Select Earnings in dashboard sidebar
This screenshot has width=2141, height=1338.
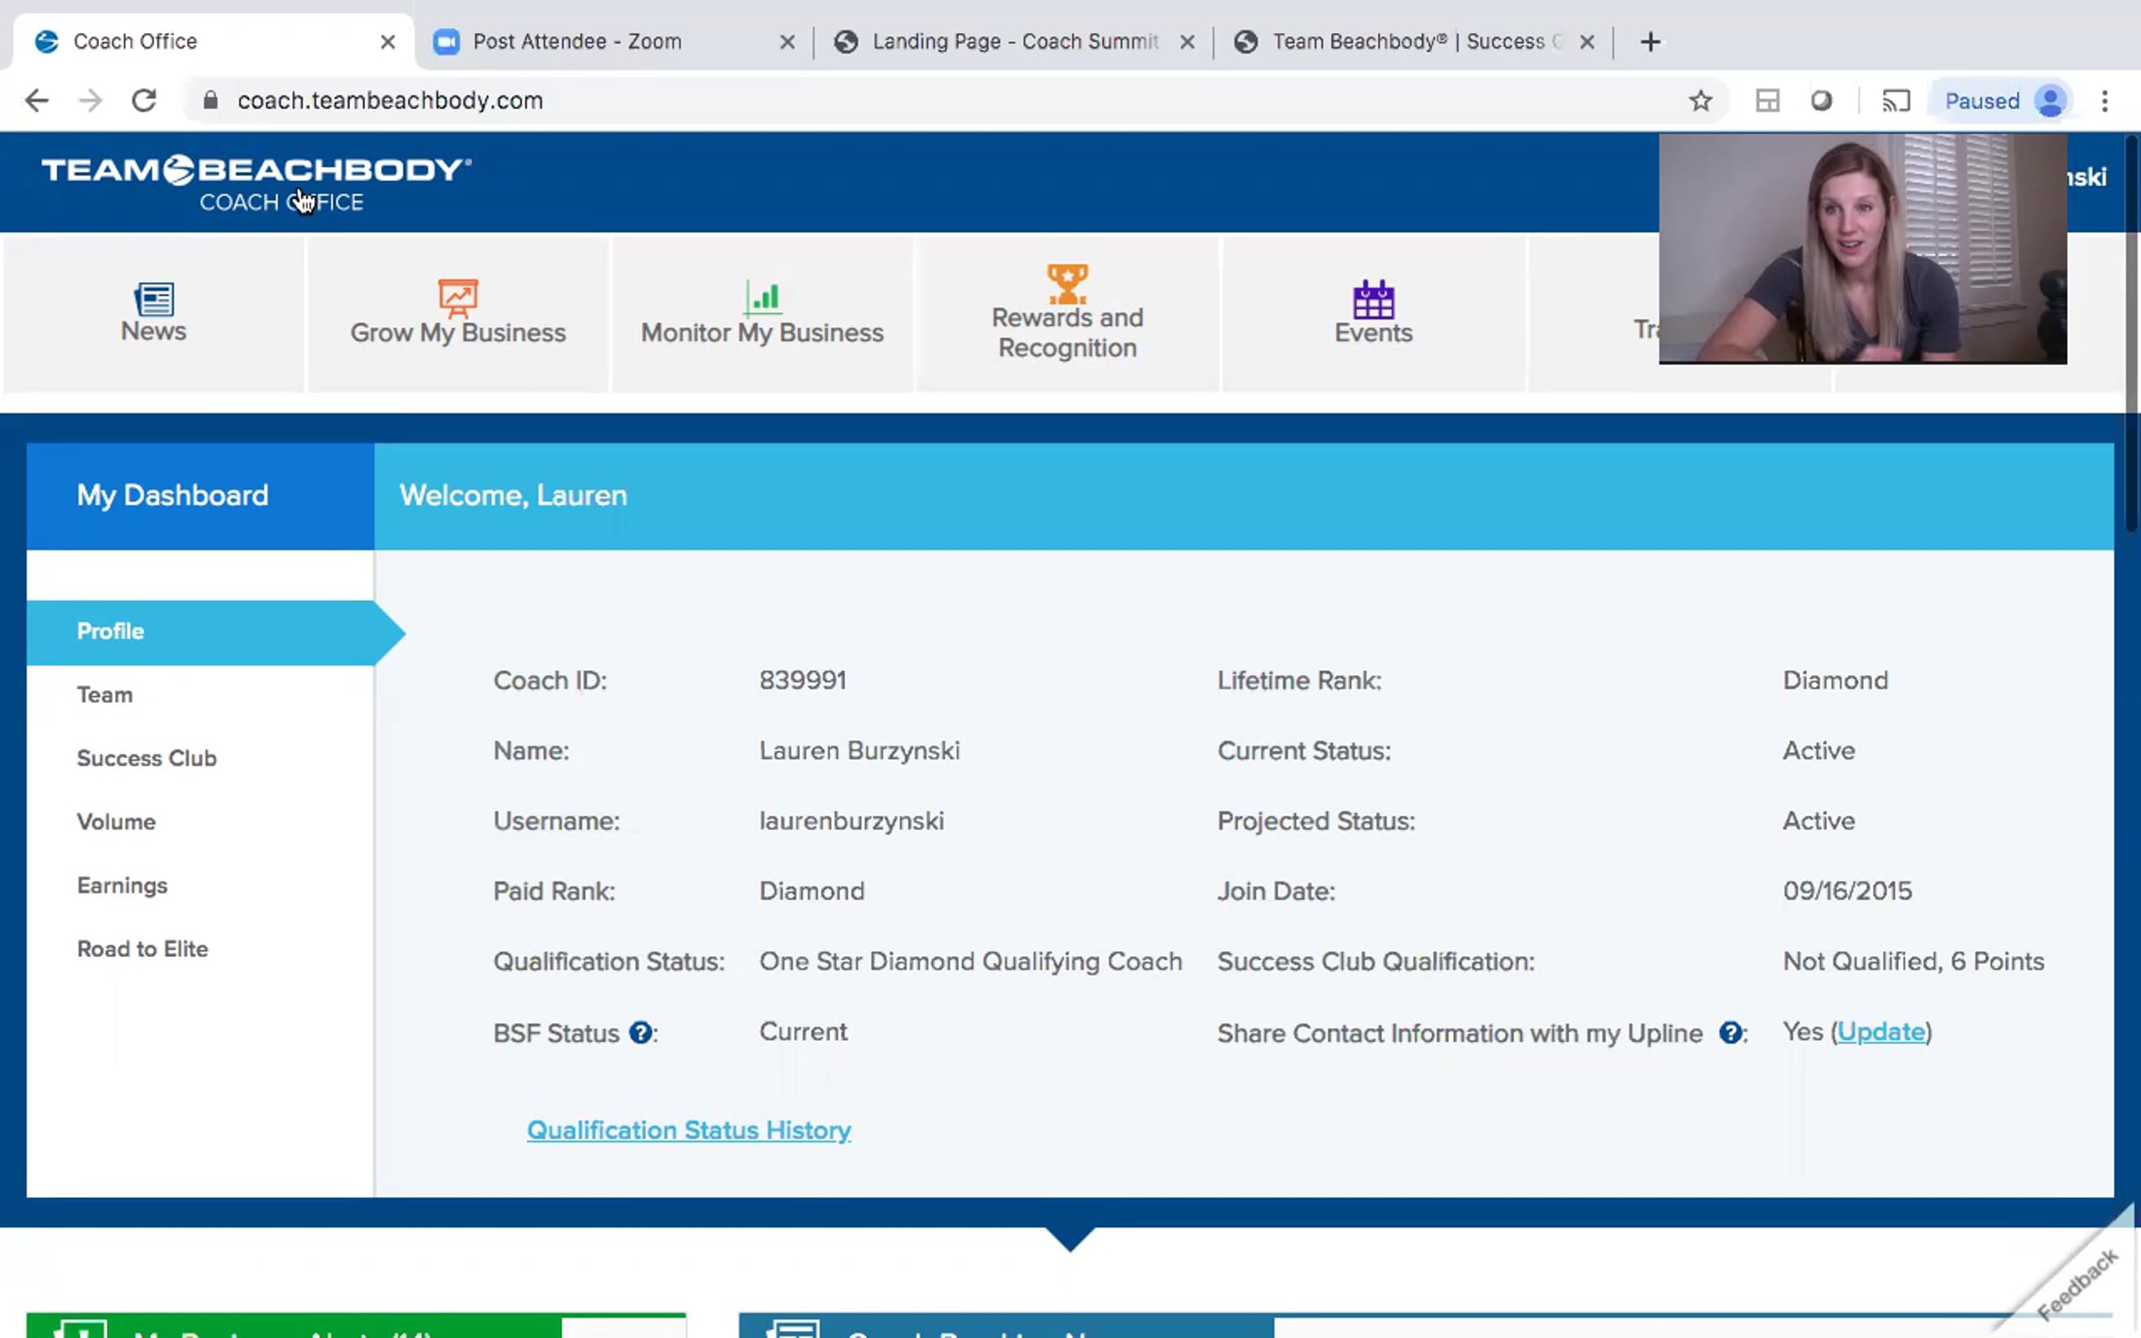tap(122, 886)
